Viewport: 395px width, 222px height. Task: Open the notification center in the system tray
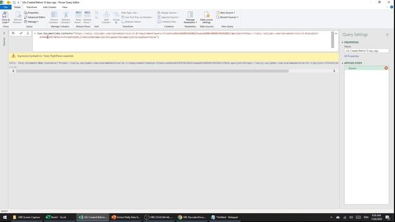point(388,217)
